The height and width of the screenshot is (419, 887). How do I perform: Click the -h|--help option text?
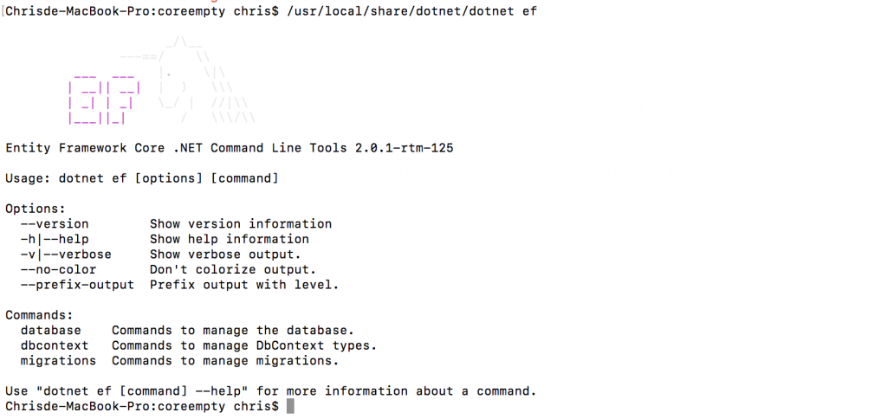point(55,239)
